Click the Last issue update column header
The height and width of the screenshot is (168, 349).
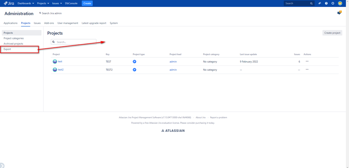(248, 54)
